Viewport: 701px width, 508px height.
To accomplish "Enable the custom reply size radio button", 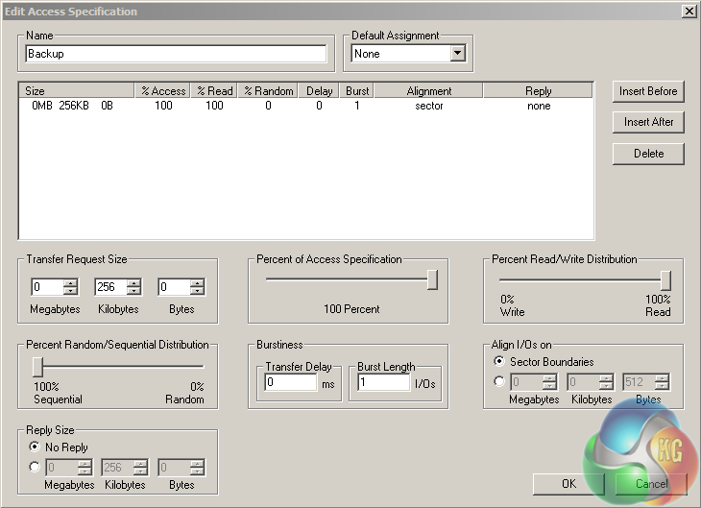I will [35, 468].
